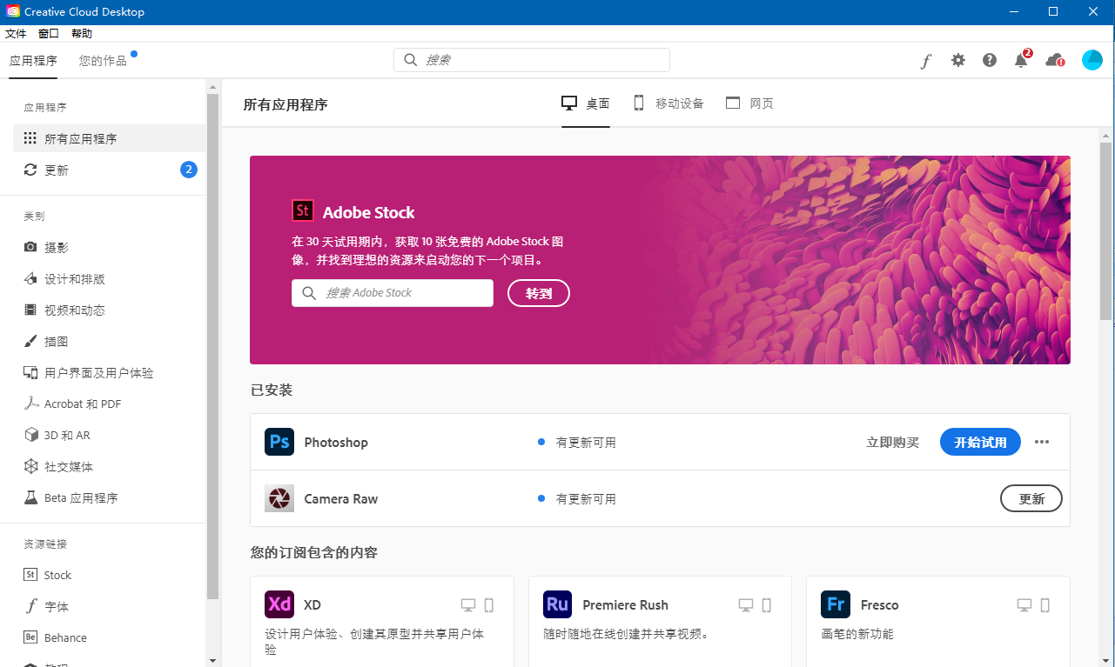Image resolution: width=1115 pixels, height=667 pixels.
Task: Open Photoshop's three-dot more options menu
Action: tap(1042, 442)
